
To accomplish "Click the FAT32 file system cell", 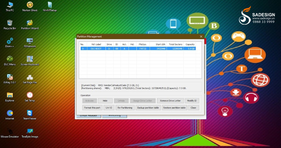I will pos(143,49).
